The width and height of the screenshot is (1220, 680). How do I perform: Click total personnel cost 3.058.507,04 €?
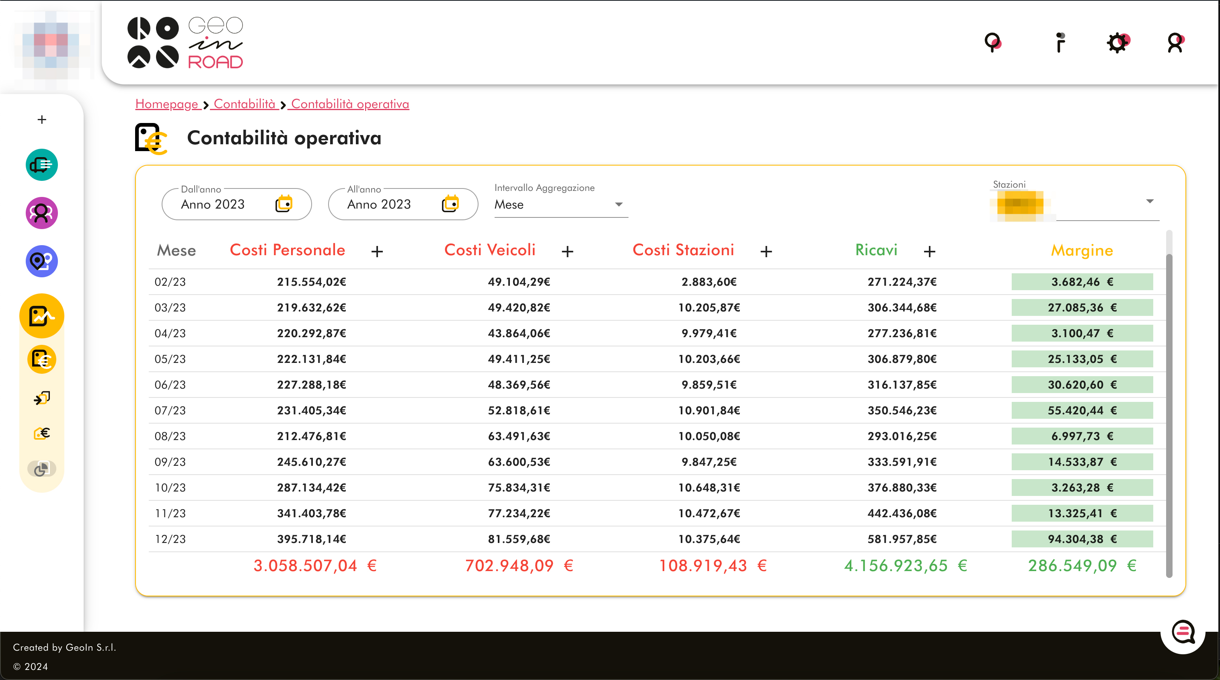(315, 565)
